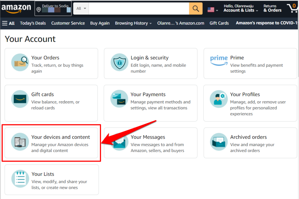Expand the Browsing History dropdown arrow

click(151, 23)
